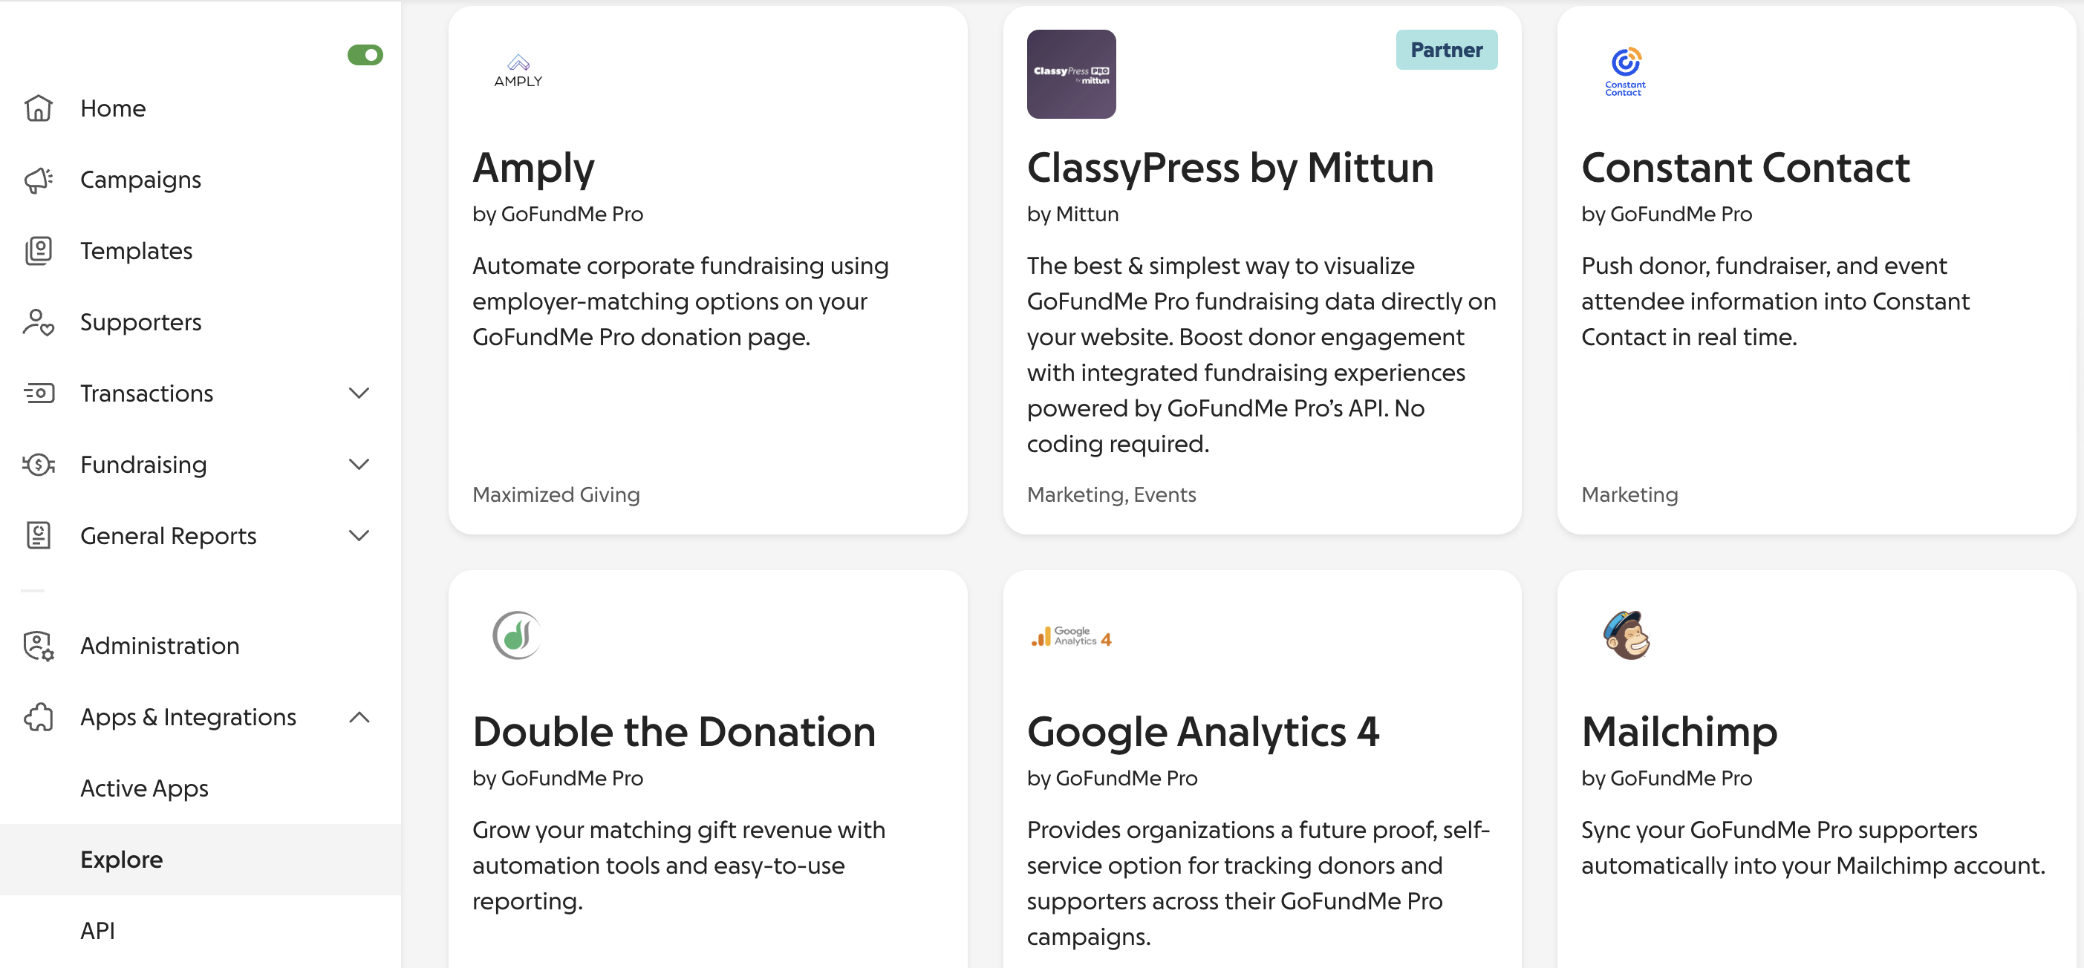Image resolution: width=2084 pixels, height=968 pixels.
Task: Click the Double the Donation logo
Action: (517, 635)
